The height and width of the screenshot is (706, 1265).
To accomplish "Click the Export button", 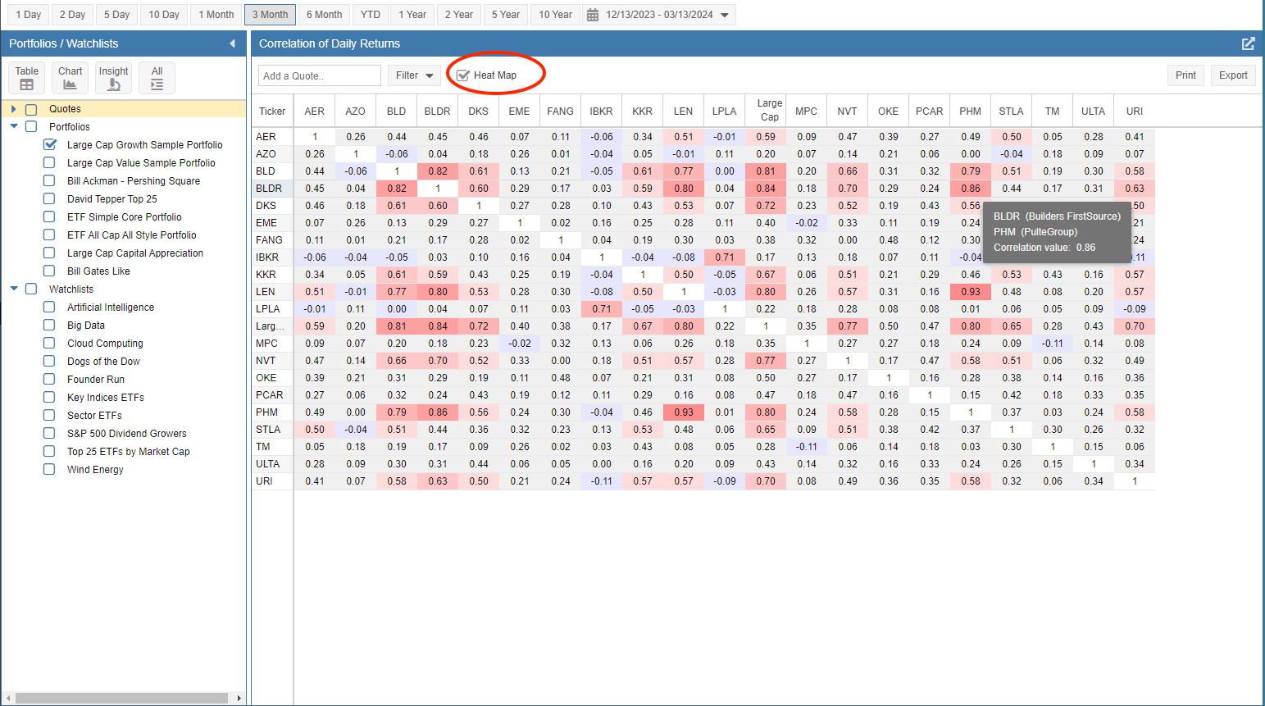I will [1233, 75].
